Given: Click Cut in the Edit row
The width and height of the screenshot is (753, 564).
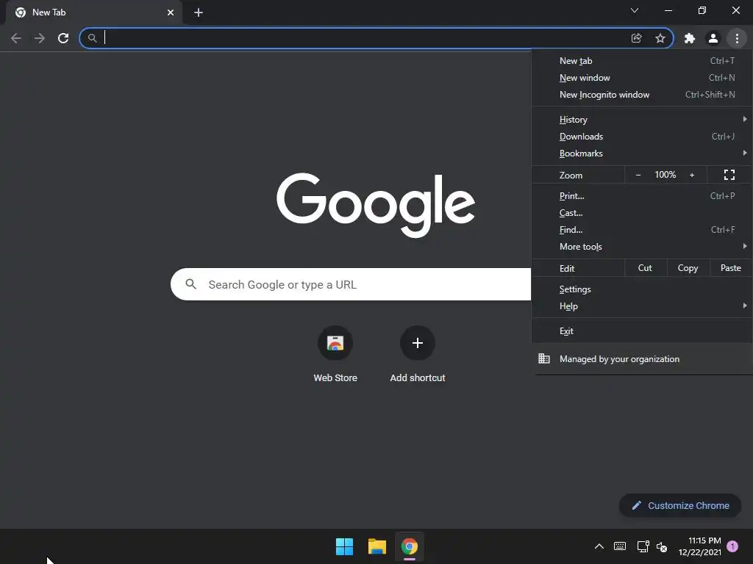Looking at the screenshot, I should [x=645, y=268].
